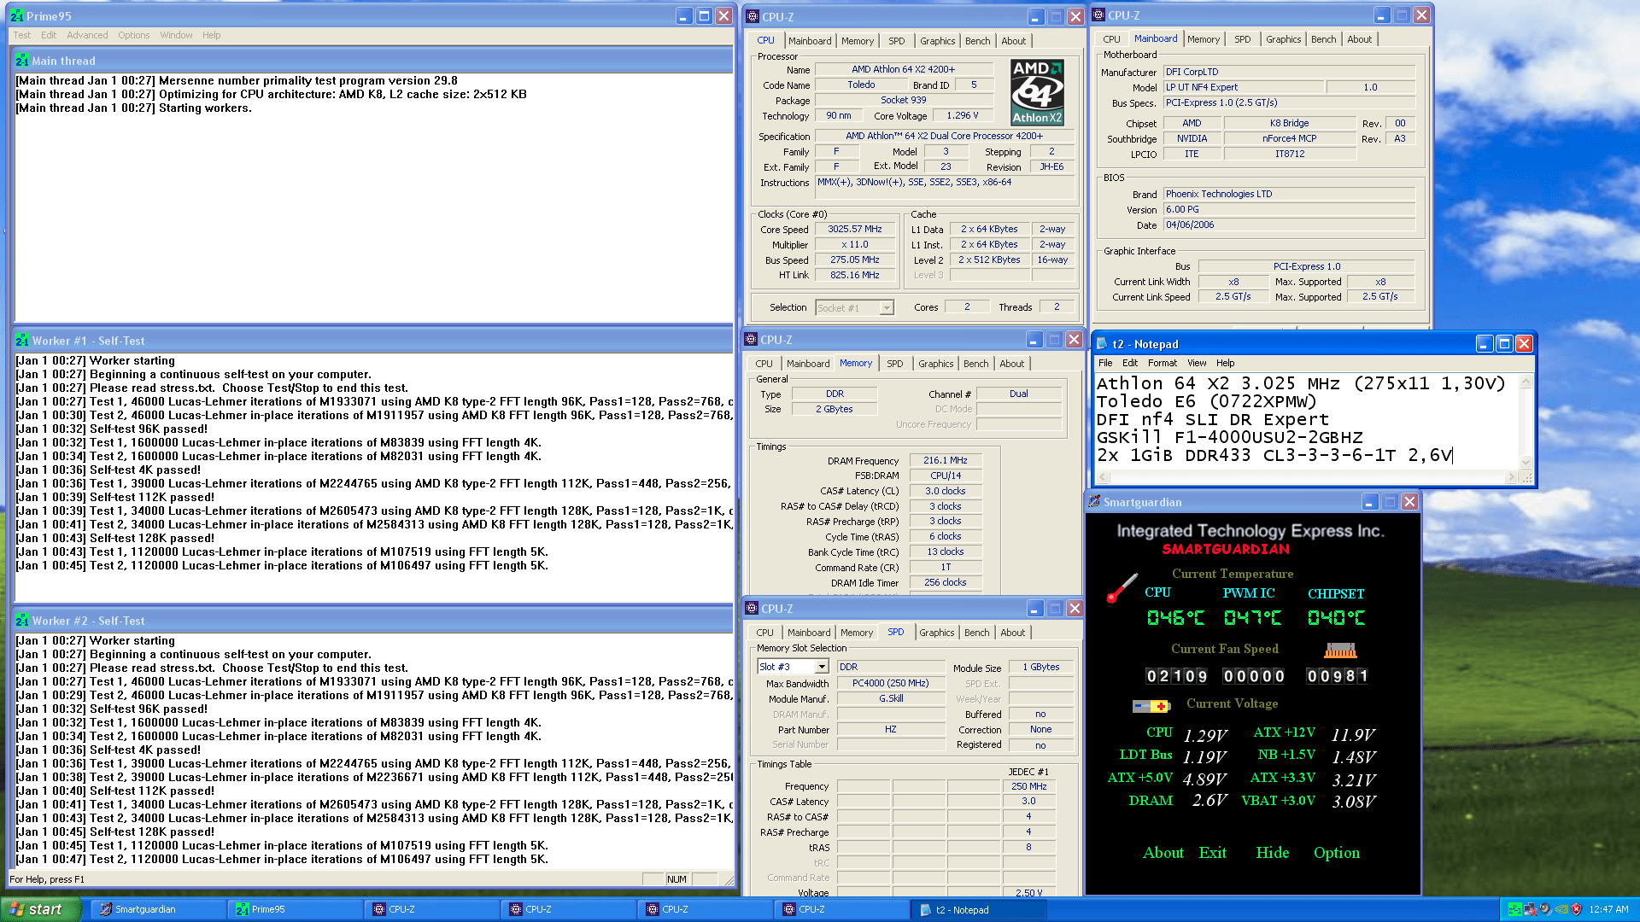Click the CPU temperature reading 046°C
Viewport: 1640px width, 922px height.
click(1175, 617)
